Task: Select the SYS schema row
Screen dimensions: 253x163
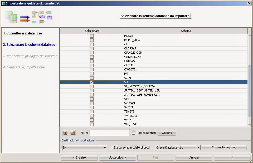Action: coord(154,99)
